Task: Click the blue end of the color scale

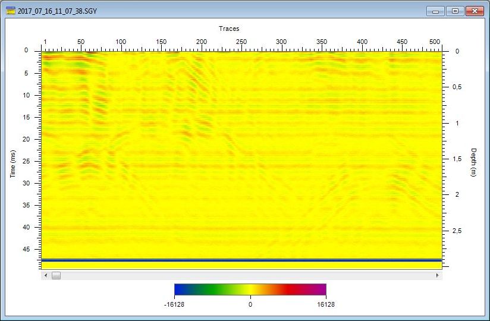Action: coord(180,289)
